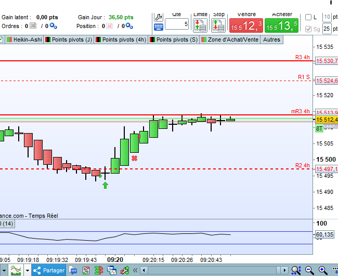Screen dimensions: 338x276
Task: Open the multi-chart windows icon
Action: point(112,270)
